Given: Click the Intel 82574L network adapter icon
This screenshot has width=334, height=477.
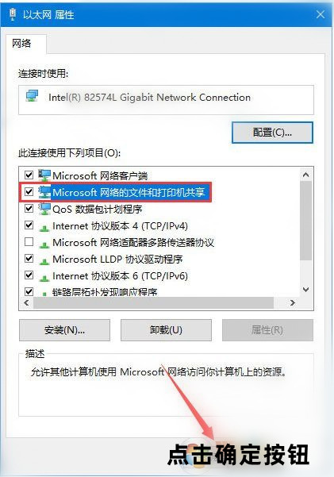Looking at the screenshot, I should click(33, 96).
